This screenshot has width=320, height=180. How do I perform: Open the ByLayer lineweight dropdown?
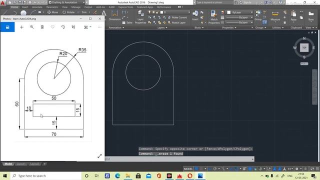coord(240,17)
